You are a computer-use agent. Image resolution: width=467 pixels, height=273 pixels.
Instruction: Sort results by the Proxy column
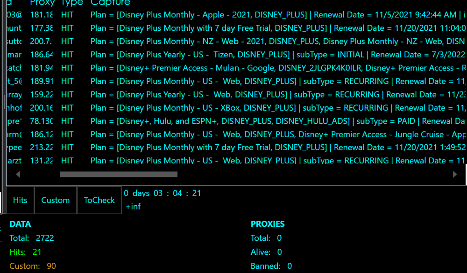coord(42,3)
